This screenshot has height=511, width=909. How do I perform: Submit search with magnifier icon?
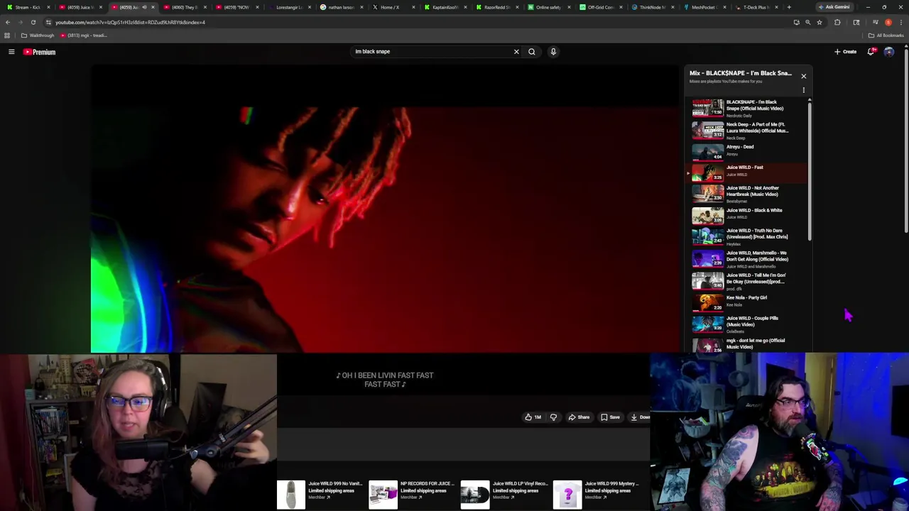tap(531, 52)
